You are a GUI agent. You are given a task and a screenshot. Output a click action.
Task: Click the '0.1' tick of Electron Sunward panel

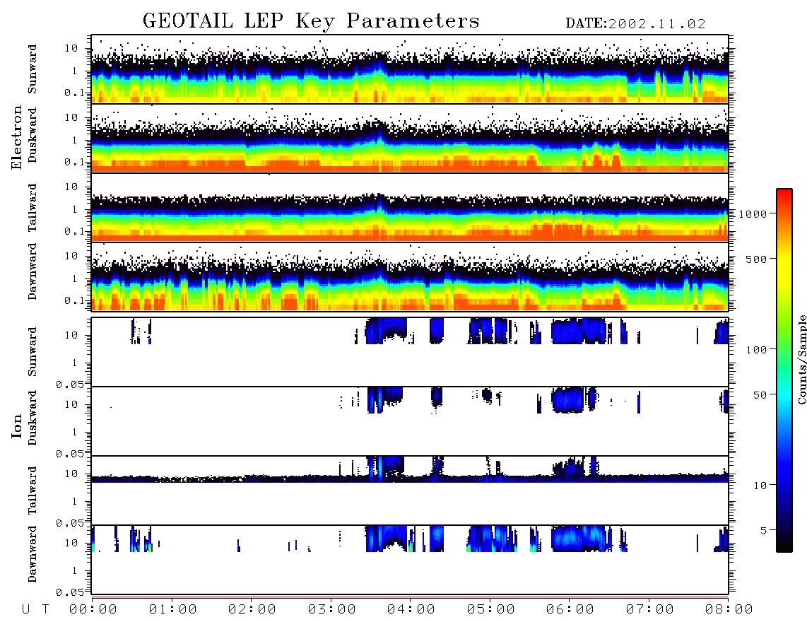75,93
